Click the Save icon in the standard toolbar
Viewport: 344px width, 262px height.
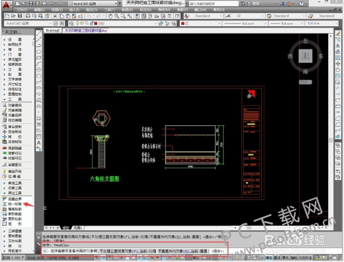click(x=20, y=16)
